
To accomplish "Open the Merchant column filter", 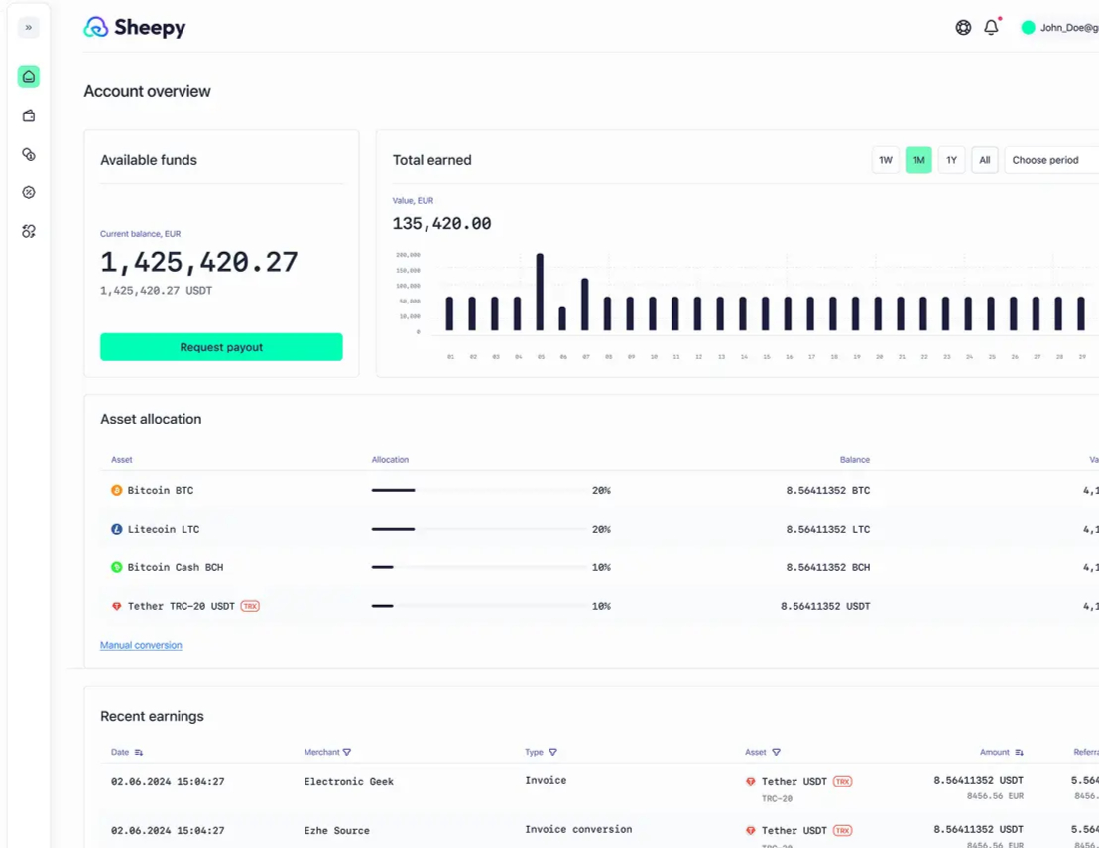I will pos(346,753).
